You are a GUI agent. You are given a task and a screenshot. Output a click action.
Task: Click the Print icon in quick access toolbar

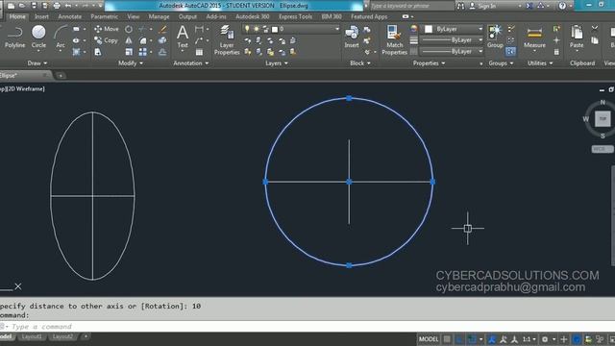click(x=57, y=6)
